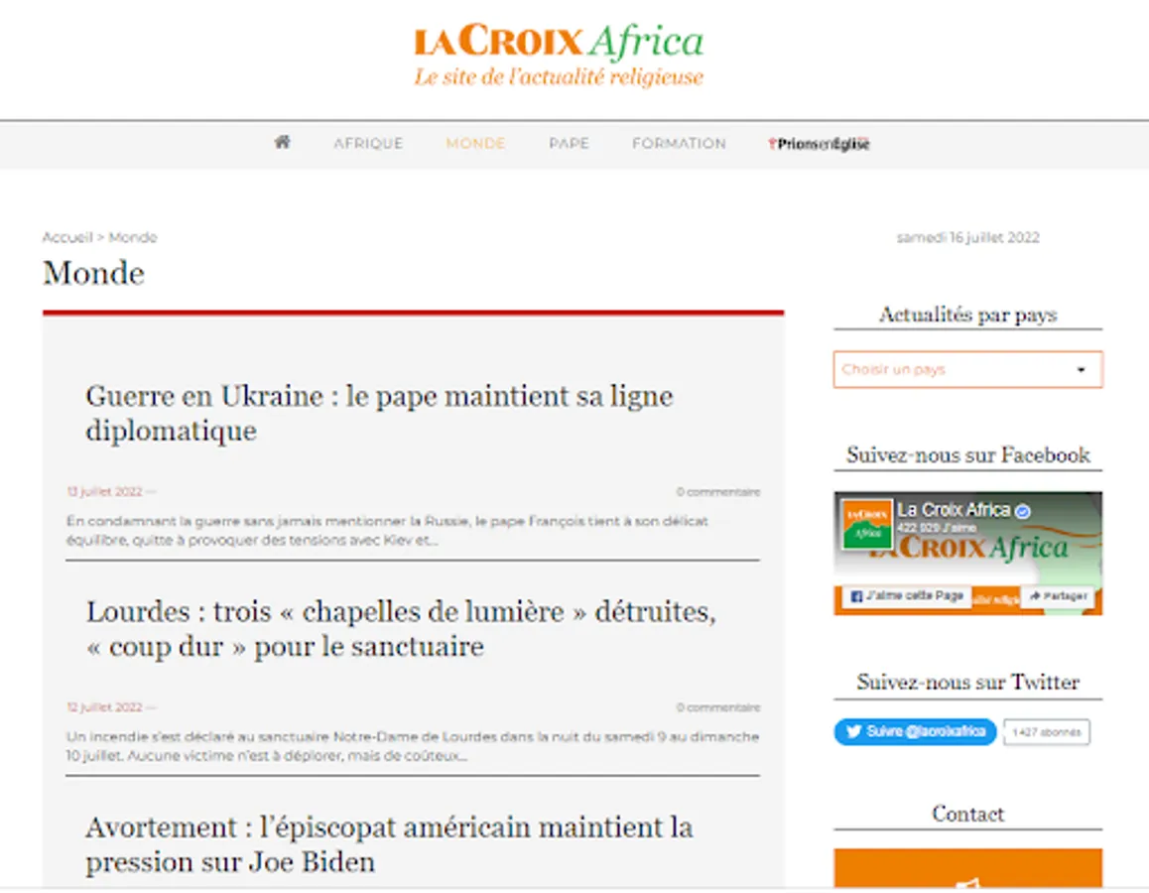Screen dimensions: 1149x893
Task: Expand the Choisir un pays dropdown
Action: pos(967,369)
